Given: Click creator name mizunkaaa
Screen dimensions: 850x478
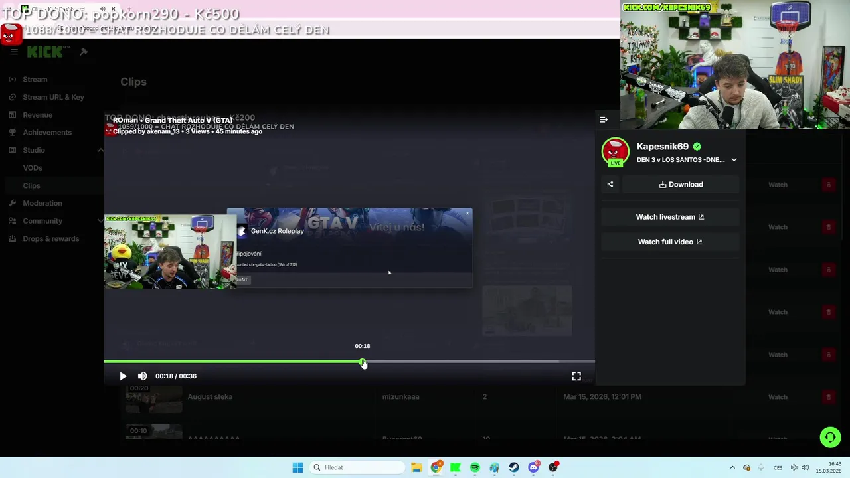Looking at the screenshot, I should coord(400,397).
